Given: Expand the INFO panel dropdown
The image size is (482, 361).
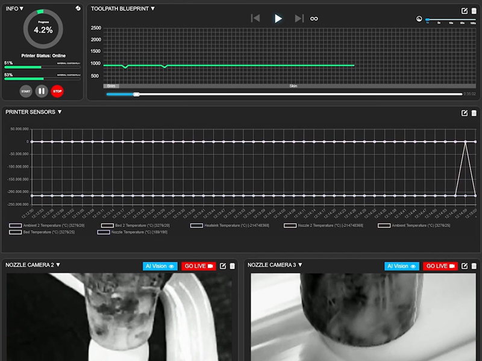Looking at the screenshot, I should [22, 9].
